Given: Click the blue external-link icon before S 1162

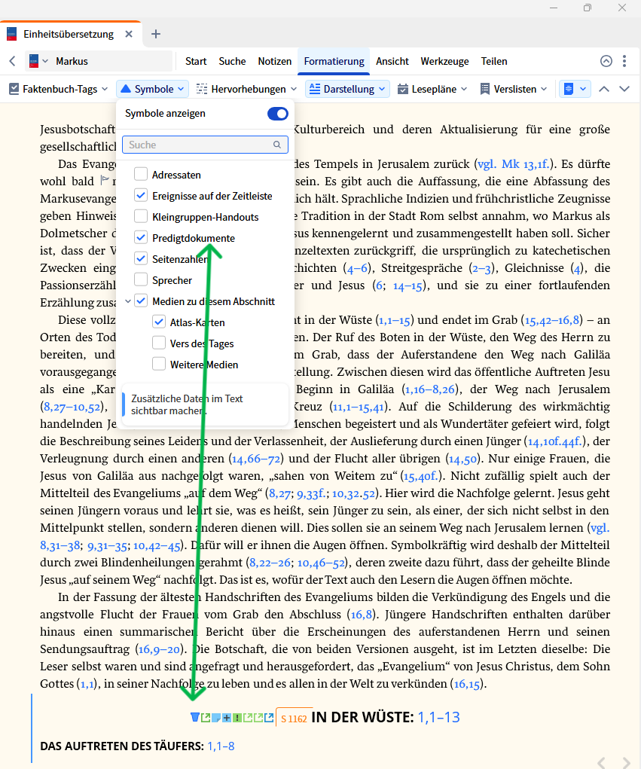Looking at the screenshot, I should tap(269, 718).
